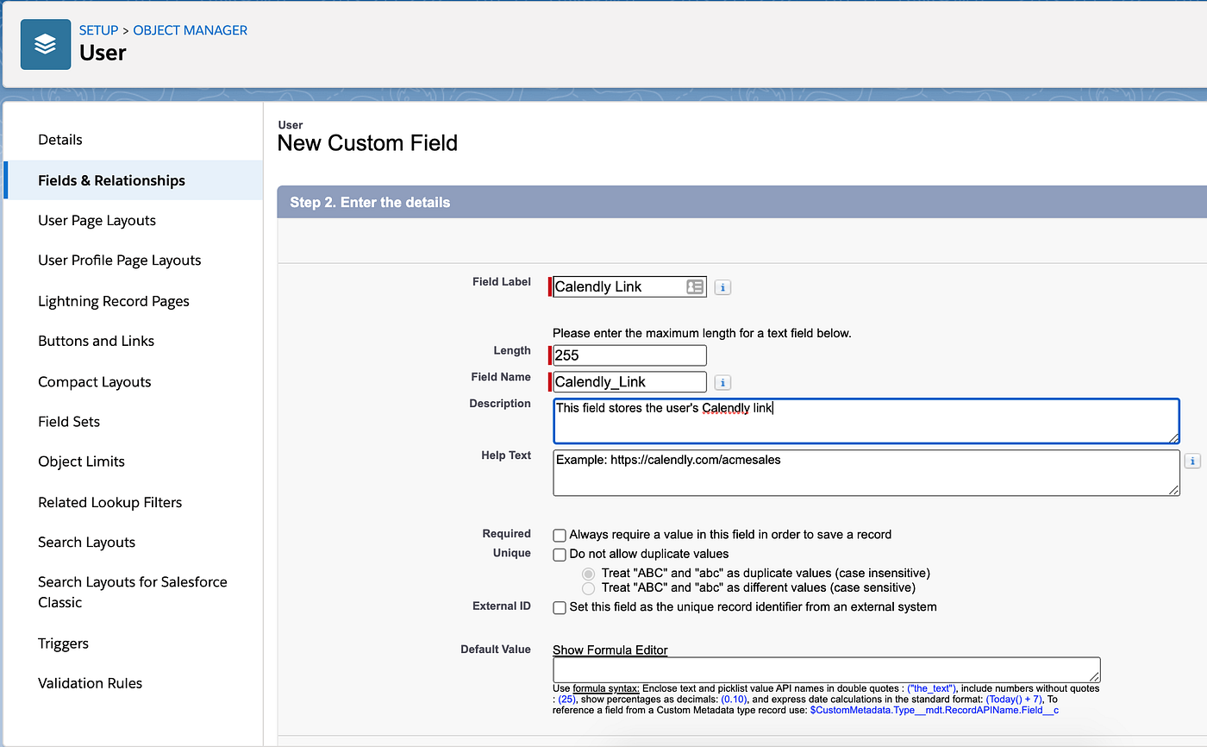Open Related Lookup Filters
The image size is (1207, 747).
pyautogui.click(x=110, y=502)
